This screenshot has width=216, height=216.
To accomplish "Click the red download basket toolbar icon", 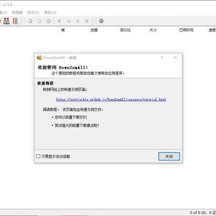I will pyautogui.click(x=7, y=21).
